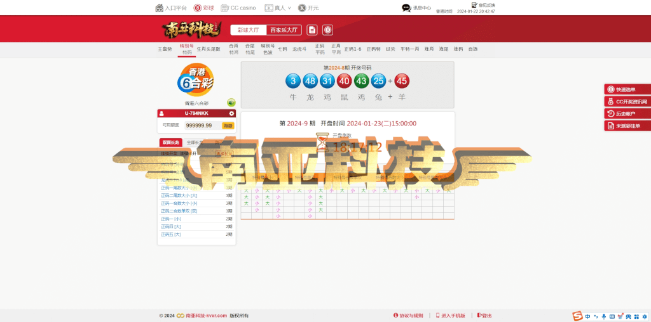Open the 协议与规则 footer link

(x=408, y=316)
